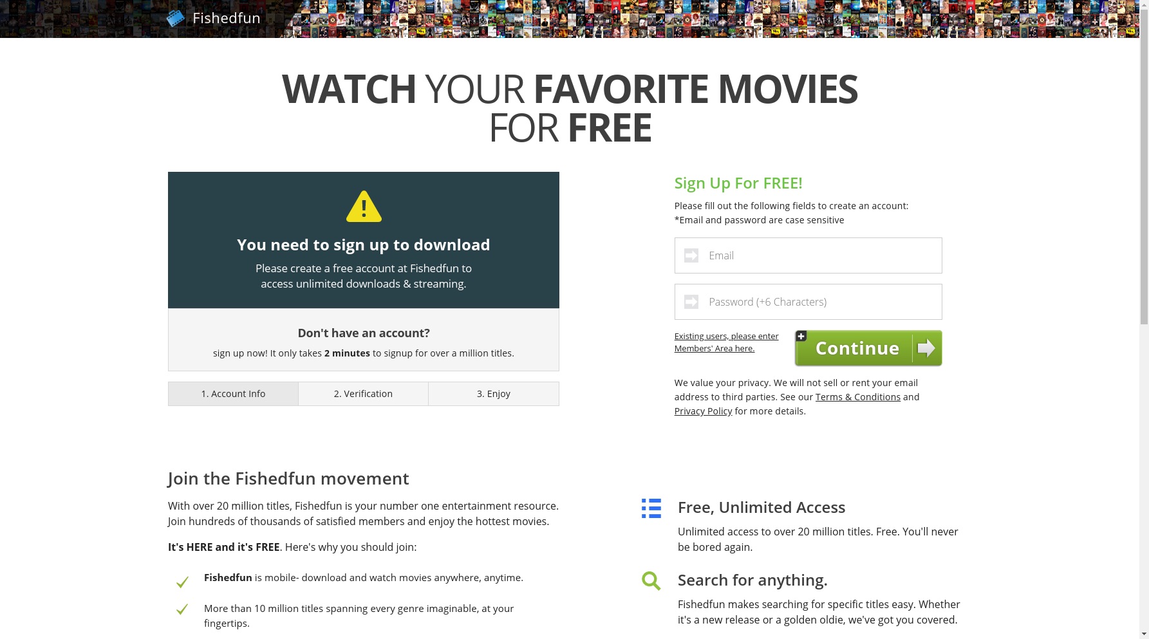Open the Privacy Policy link
The image size is (1149, 639).
[x=703, y=411]
